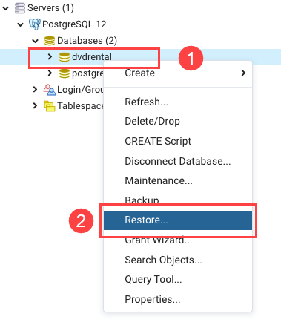Collapse the PostgreSQL 12 node
The height and width of the screenshot is (325, 281).
(20, 24)
